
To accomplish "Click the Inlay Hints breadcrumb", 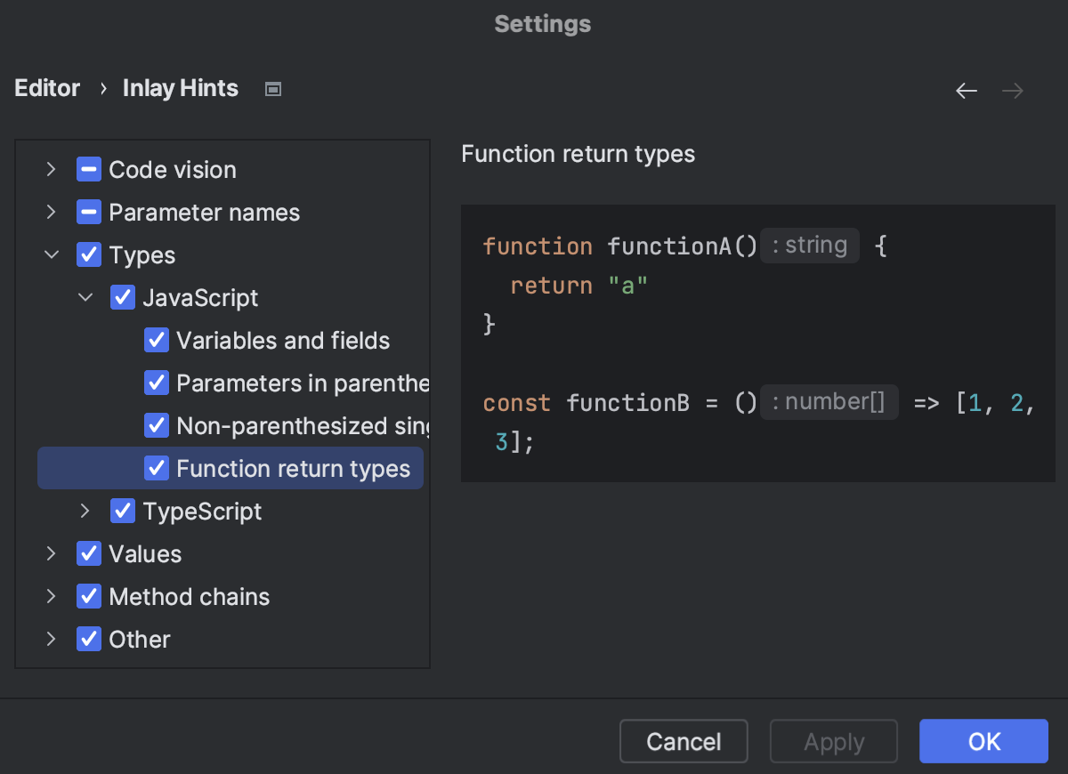I will (180, 88).
